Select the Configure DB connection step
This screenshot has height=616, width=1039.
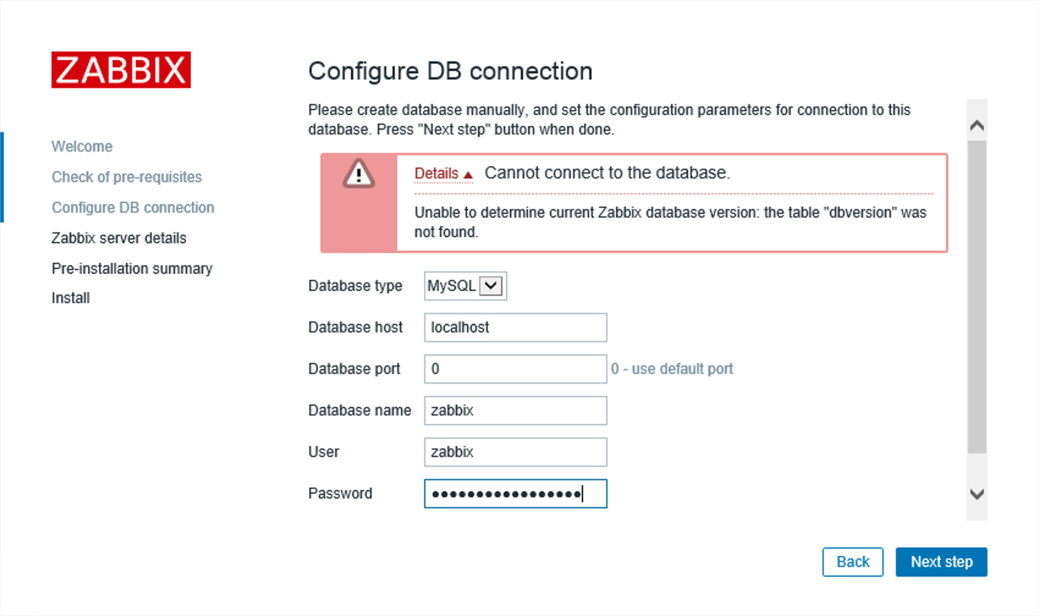(132, 207)
